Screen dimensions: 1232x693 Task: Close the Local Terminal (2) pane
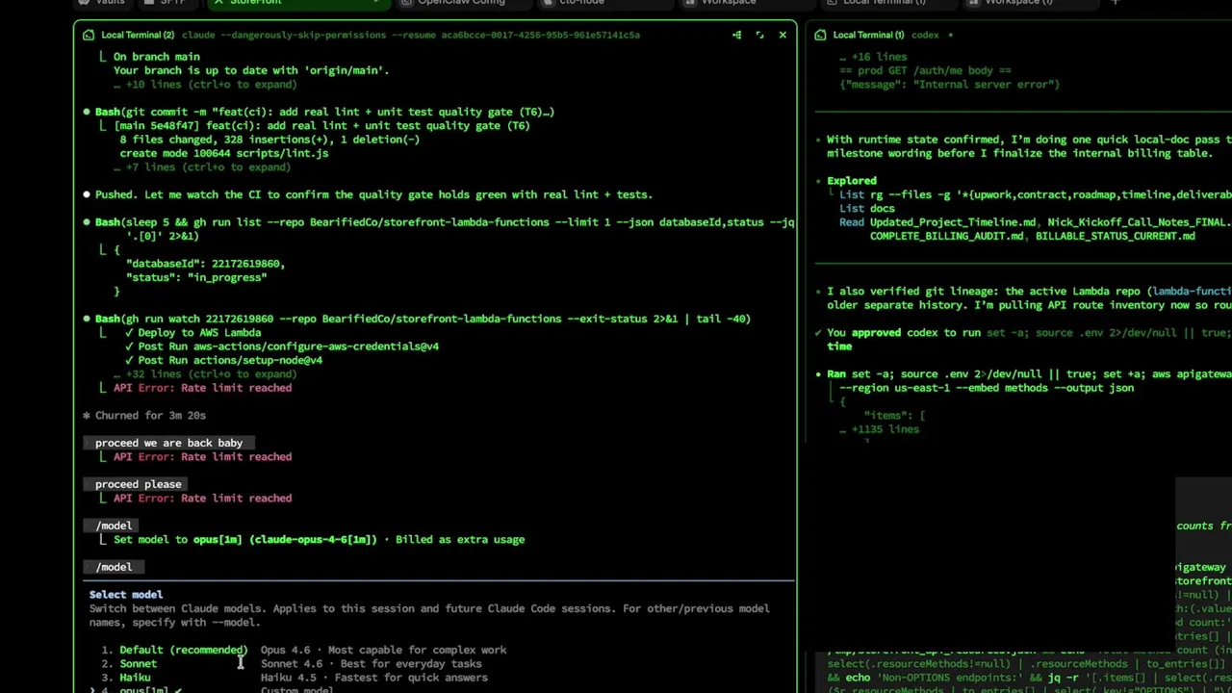[783, 35]
